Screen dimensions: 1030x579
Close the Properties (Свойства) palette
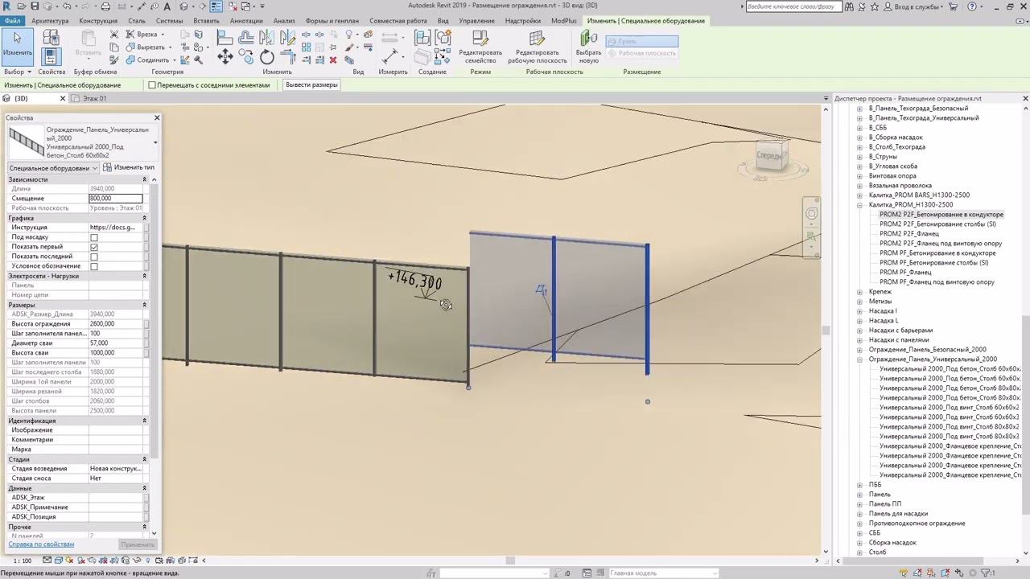157,118
